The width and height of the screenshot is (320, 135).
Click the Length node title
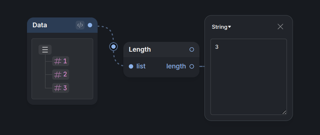(140, 49)
